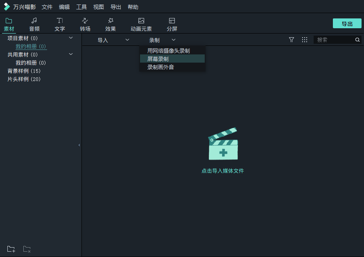Image resolution: width=364 pixels, height=257 pixels.
Task: Open the 音频 (Audio) panel
Action: click(x=34, y=23)
